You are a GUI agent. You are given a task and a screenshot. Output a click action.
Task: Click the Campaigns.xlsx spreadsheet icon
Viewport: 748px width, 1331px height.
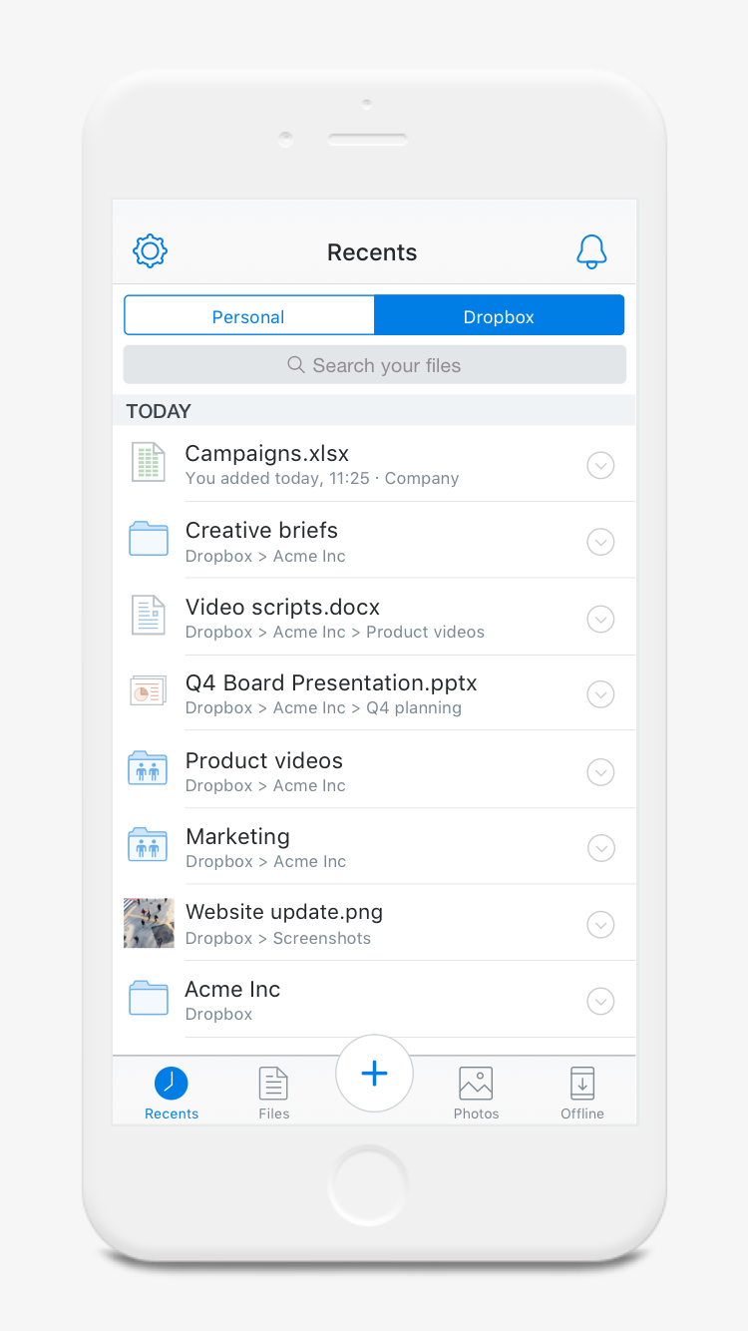(x=149, y=464)
